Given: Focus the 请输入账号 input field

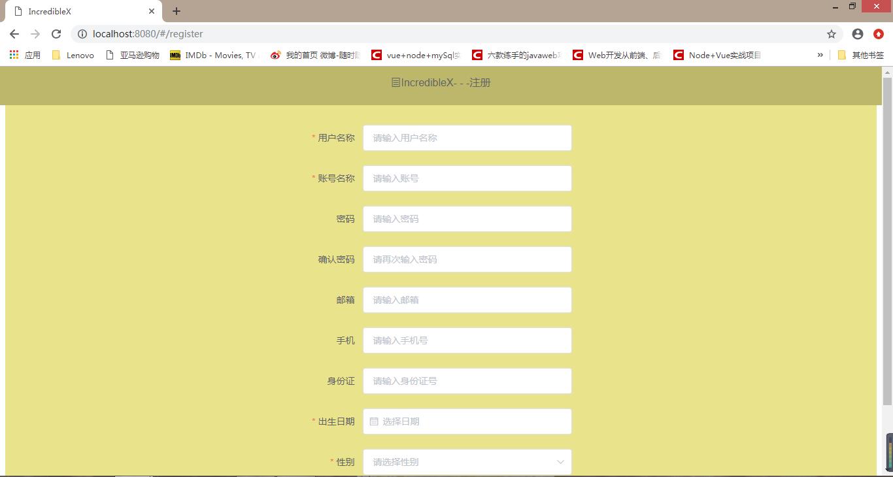Looking at the screenshot, I should pos(467,178).
